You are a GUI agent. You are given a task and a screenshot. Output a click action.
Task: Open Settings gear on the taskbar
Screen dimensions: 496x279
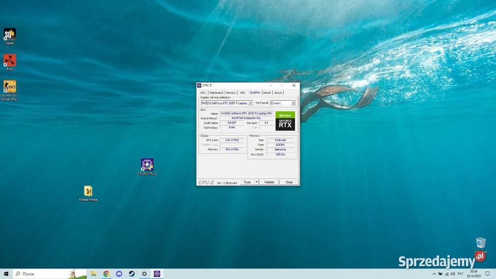[x=144, y=274]
